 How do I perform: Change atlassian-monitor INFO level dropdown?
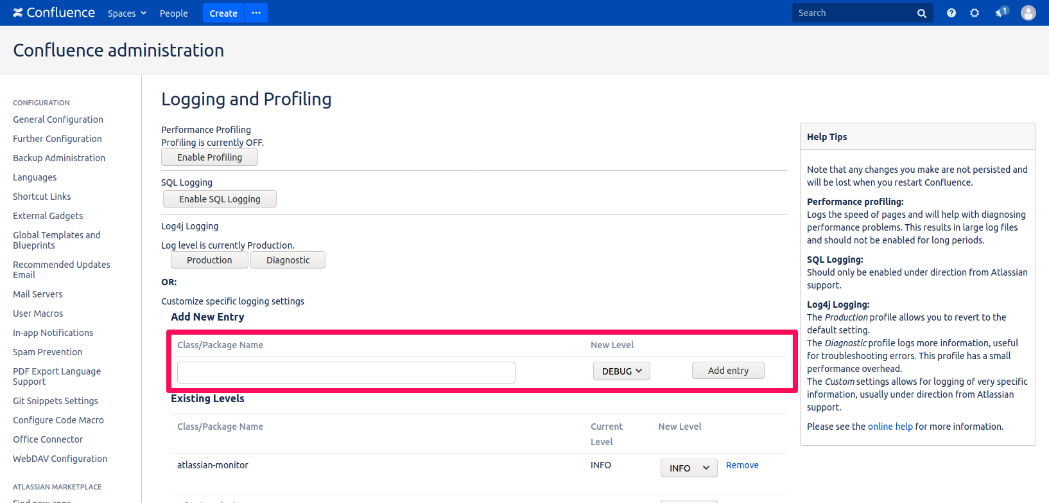tap(688, 468)
